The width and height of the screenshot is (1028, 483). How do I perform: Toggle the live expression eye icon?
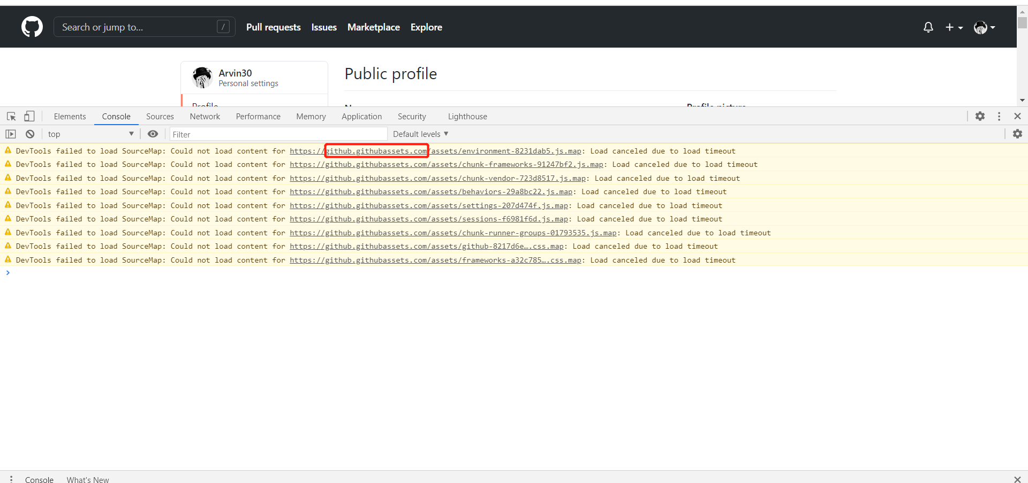click(x=153, y=134)
